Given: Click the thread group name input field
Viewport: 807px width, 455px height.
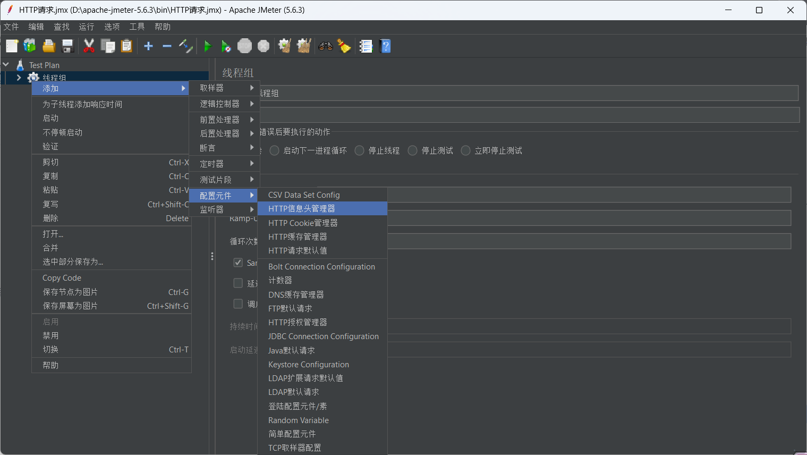Looking at the screenshot, I should (x=529, y=93).
